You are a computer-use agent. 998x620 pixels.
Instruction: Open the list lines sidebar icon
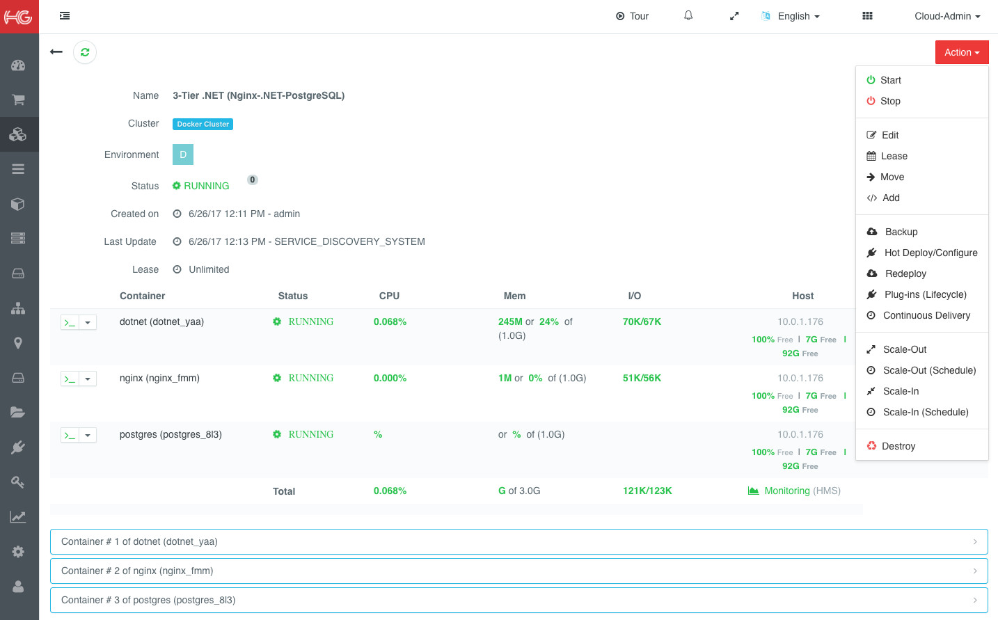coord(18,169)
